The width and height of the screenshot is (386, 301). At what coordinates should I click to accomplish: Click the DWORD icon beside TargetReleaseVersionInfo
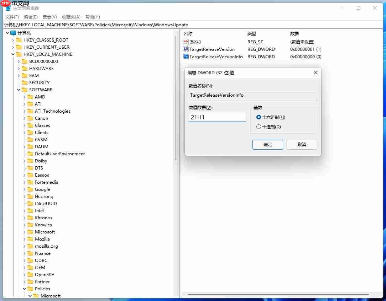[x=186, y=57]
